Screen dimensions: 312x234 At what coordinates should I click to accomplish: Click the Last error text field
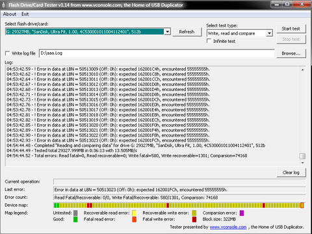[179, 190]
